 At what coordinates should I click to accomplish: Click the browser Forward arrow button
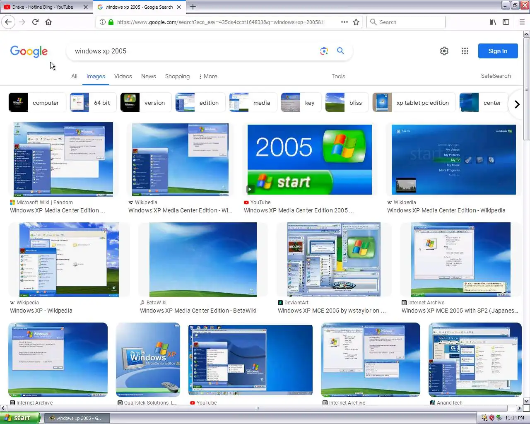[22, 22]
